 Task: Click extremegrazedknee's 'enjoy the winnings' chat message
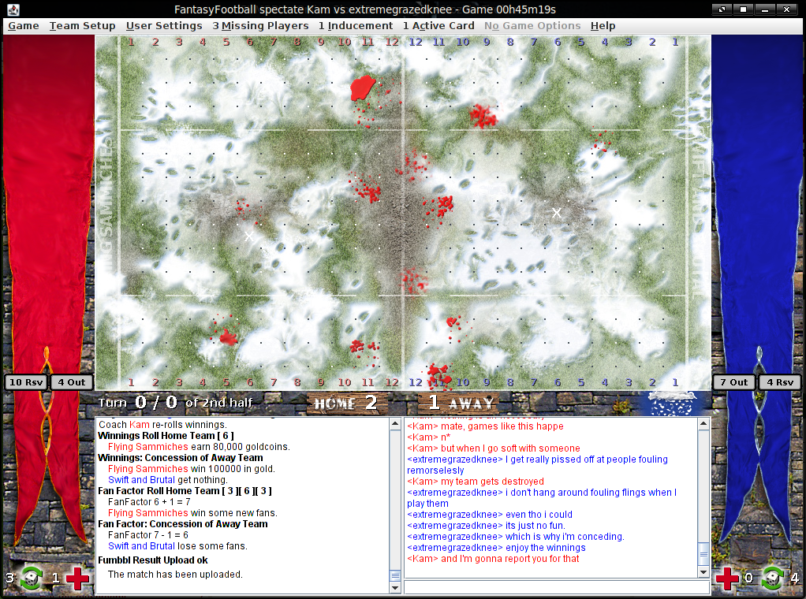point(496,547)
